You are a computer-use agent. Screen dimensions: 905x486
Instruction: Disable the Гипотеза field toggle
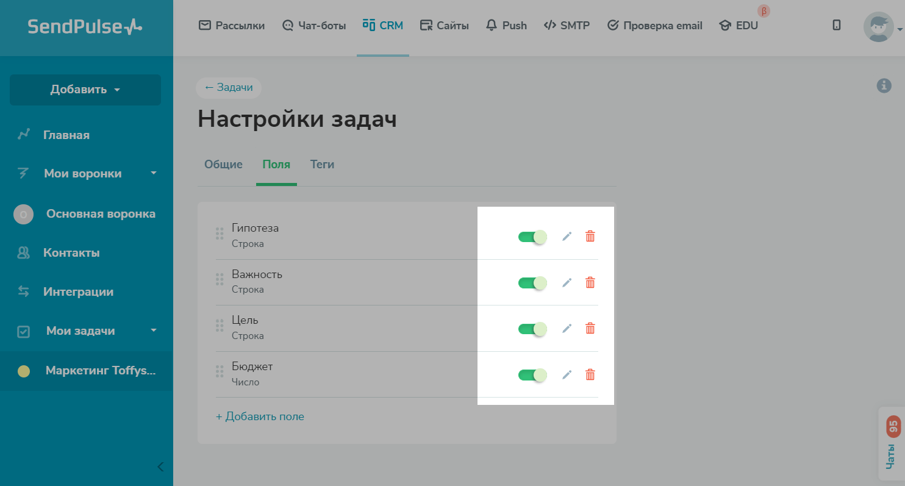pos(532,237)
